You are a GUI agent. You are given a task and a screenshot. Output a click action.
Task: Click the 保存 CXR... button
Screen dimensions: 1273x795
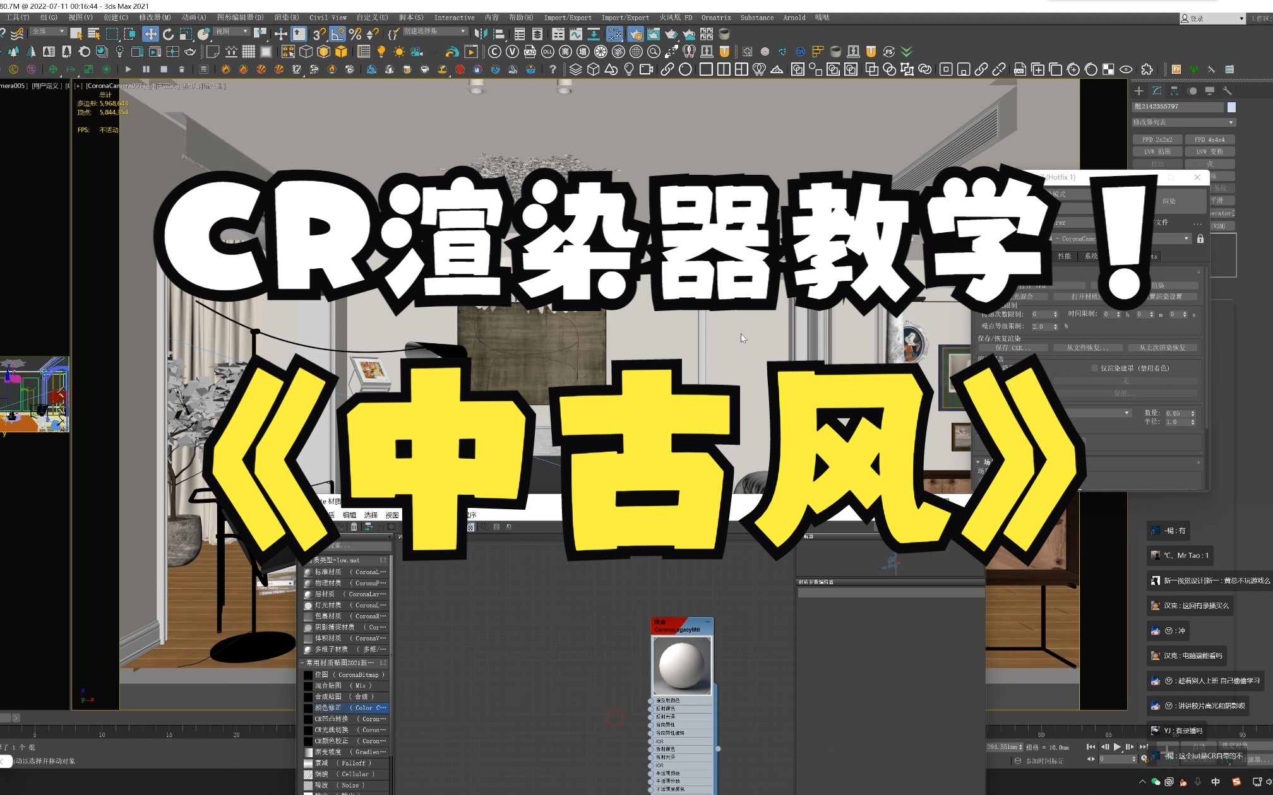tap(1013, 348)
